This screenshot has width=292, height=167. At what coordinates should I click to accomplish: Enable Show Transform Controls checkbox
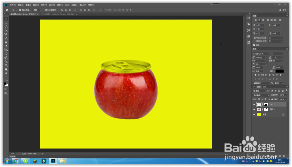pos(44,10)
